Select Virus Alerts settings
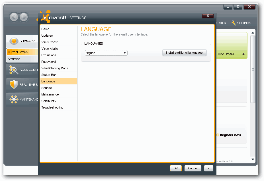The height and width of the screenshot is (181, 264). tap(58, 49)
